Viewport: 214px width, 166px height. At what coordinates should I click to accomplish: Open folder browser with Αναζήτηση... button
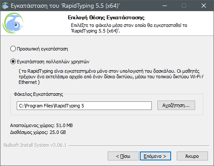pyautogui.click(x=176, y=105)
